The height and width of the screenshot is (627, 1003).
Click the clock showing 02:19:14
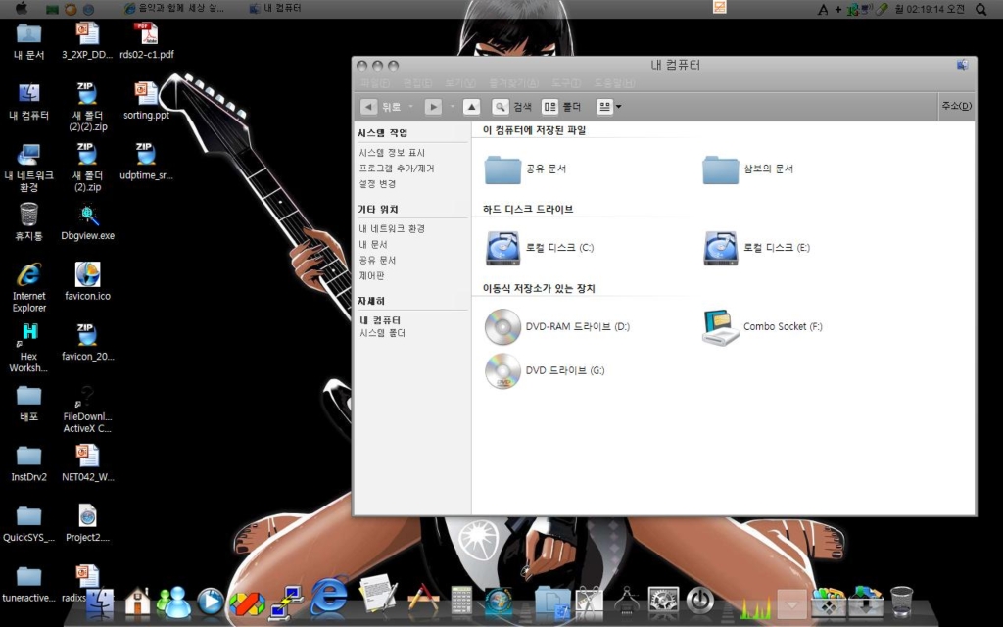[x=931, y=9]
